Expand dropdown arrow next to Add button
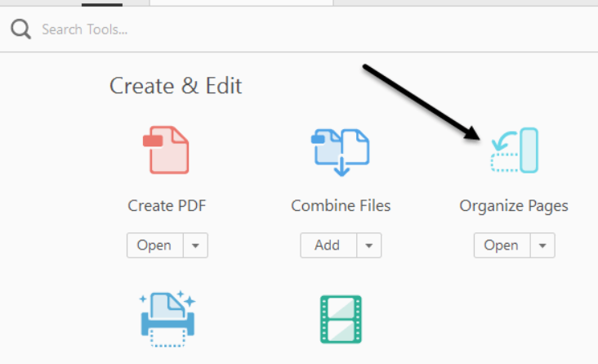 (368, 245)
